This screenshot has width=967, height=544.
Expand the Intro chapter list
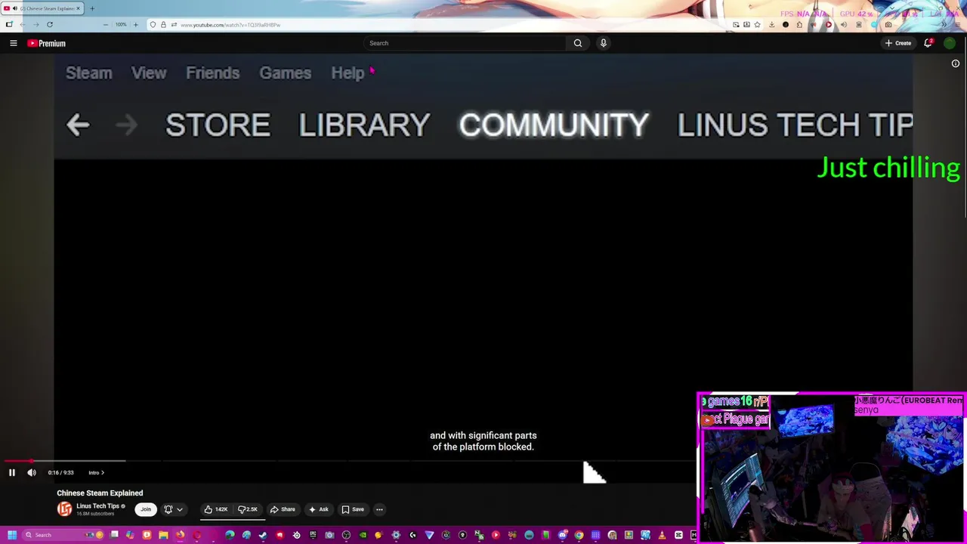coord(96,472)
